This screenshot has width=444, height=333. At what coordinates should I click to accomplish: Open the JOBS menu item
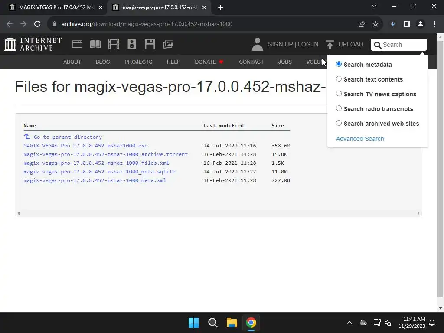click(285, 62)
